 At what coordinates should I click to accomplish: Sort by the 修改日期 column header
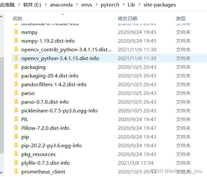click(128, 18)
